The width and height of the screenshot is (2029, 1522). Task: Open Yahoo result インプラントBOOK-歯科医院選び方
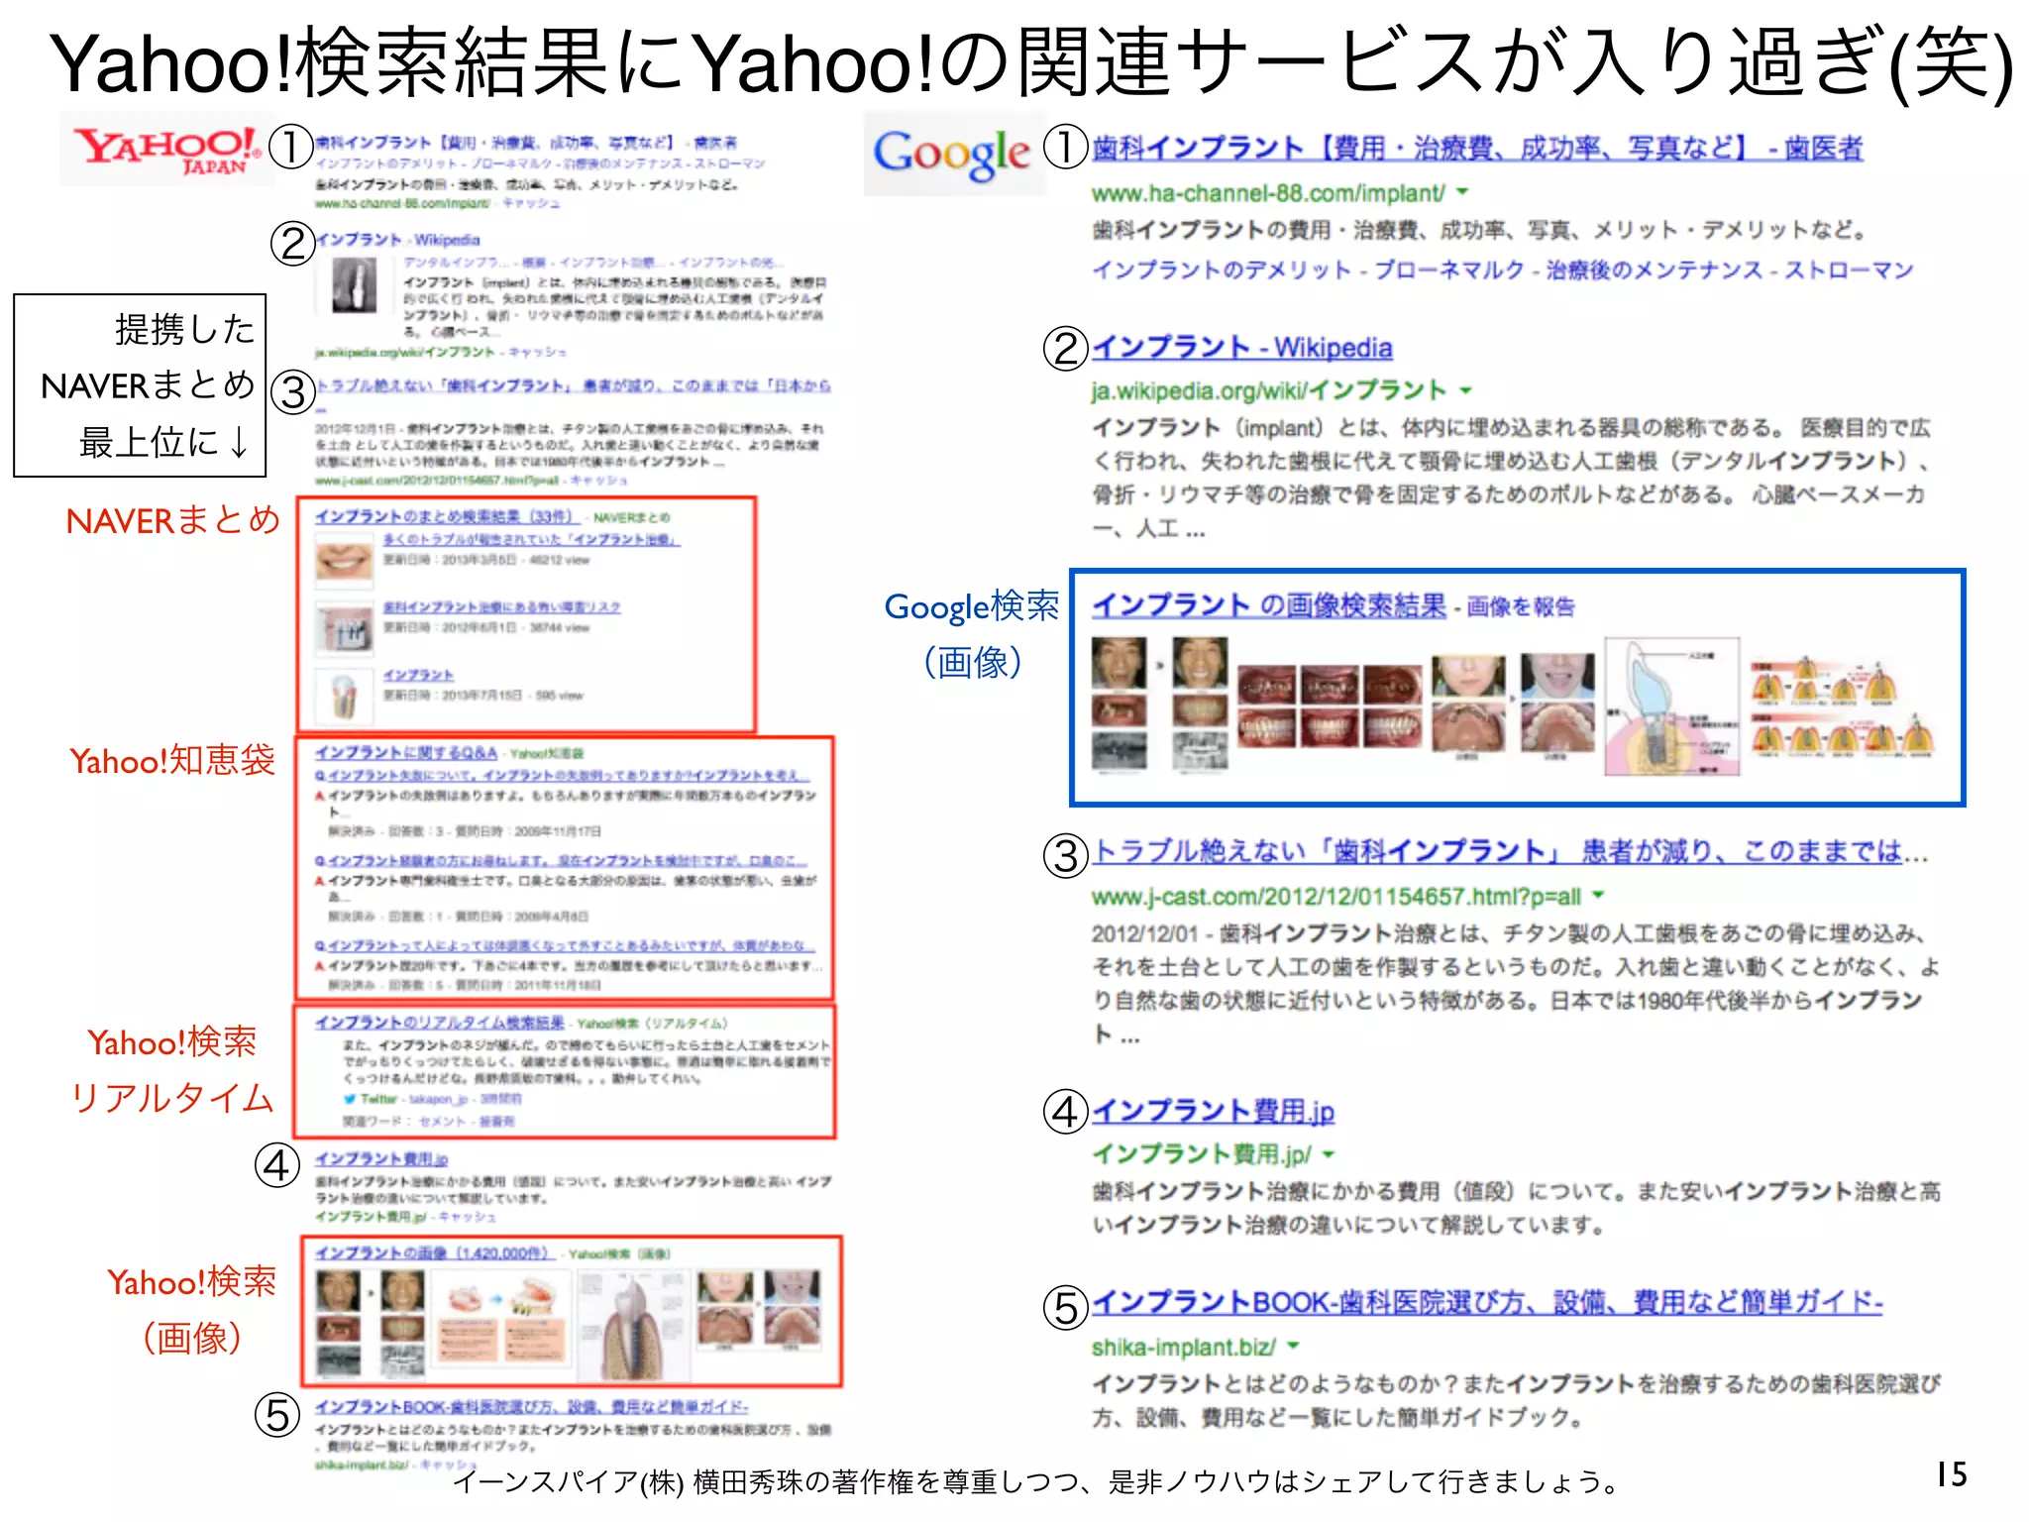tap(531, 1407)
